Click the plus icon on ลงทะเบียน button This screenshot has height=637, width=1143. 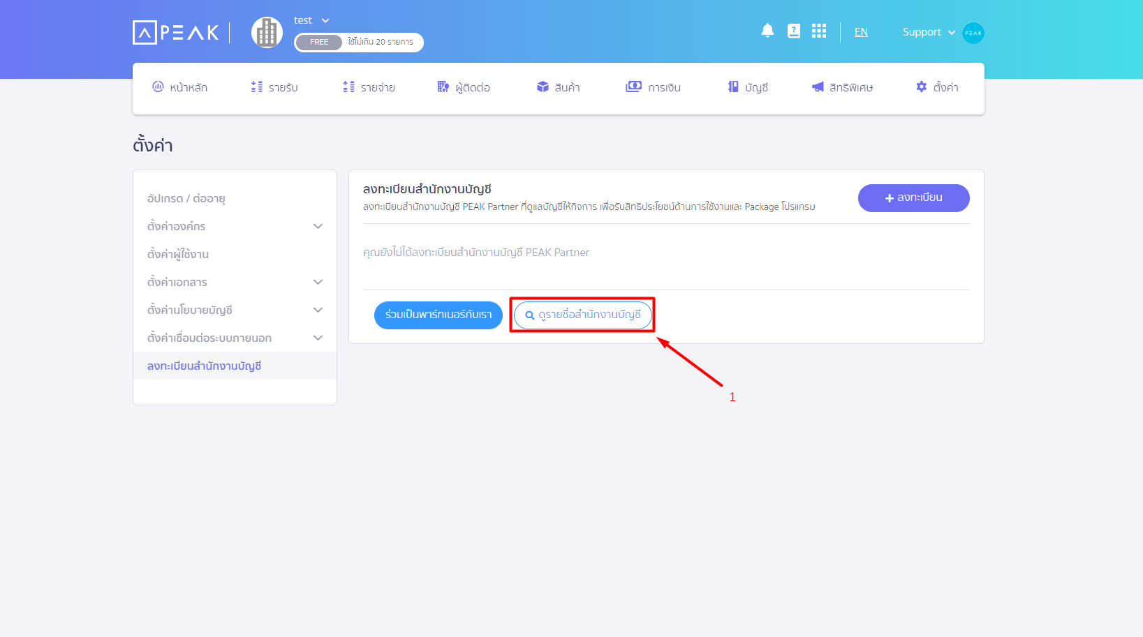890,198
